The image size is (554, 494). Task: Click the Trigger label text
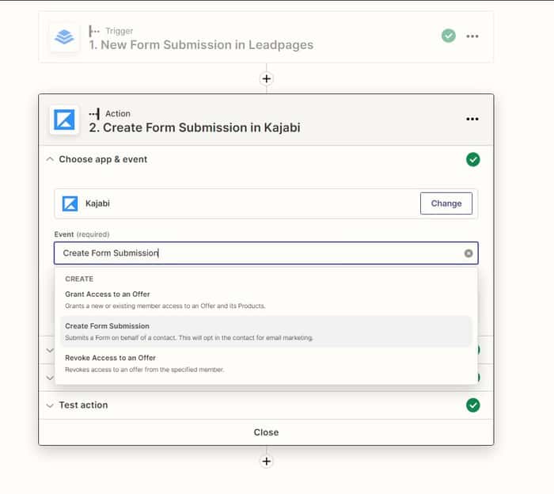pyautogui.click(x=119, y=31)
